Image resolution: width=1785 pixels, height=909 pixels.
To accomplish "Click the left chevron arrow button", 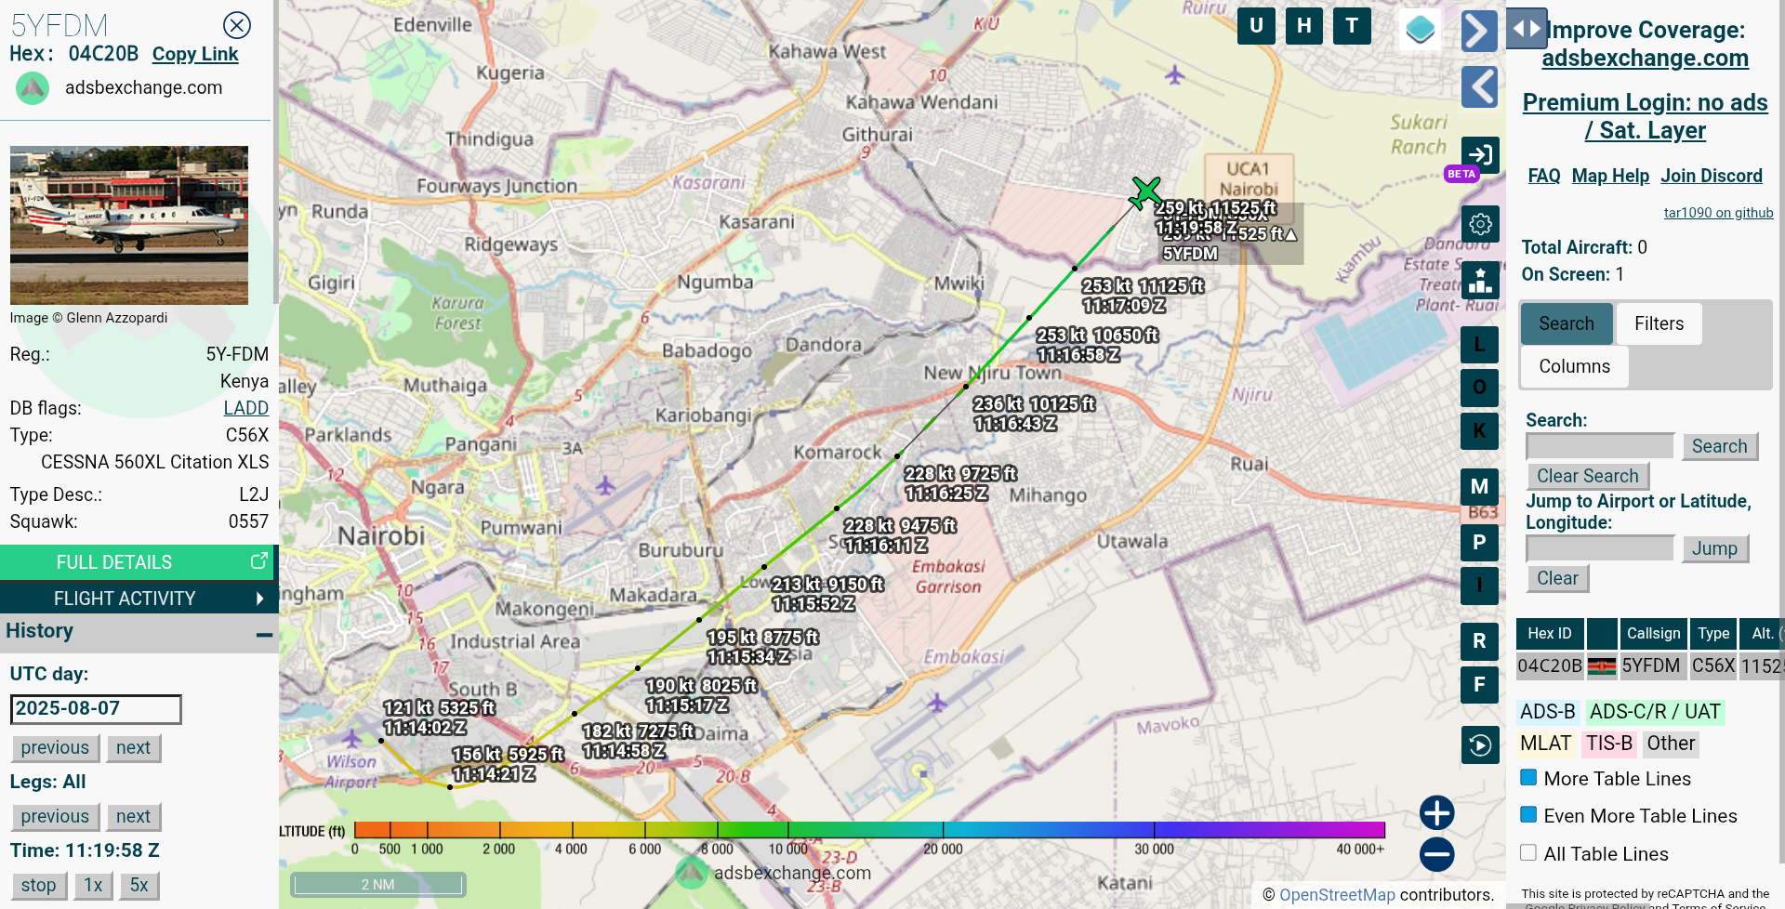I will point(1479,87).
